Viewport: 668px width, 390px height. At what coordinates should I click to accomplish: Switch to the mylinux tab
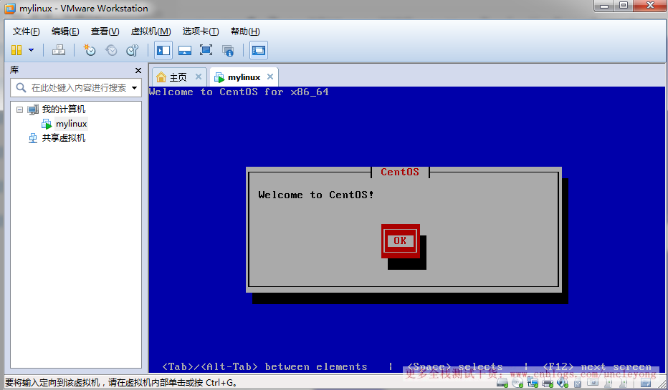pyautogui.click(x=244, y=77)
